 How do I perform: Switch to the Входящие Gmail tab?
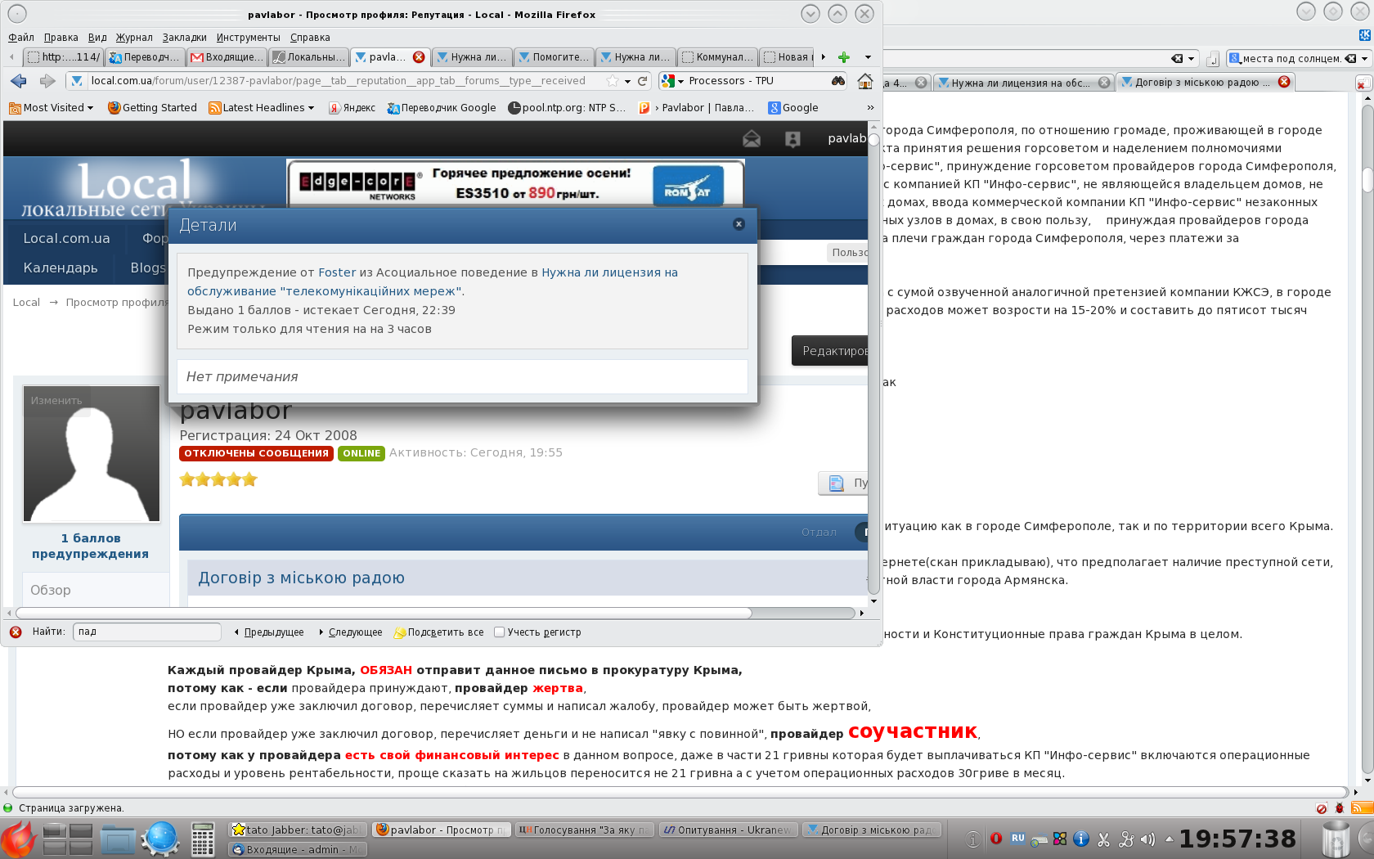tap(227, 57)
